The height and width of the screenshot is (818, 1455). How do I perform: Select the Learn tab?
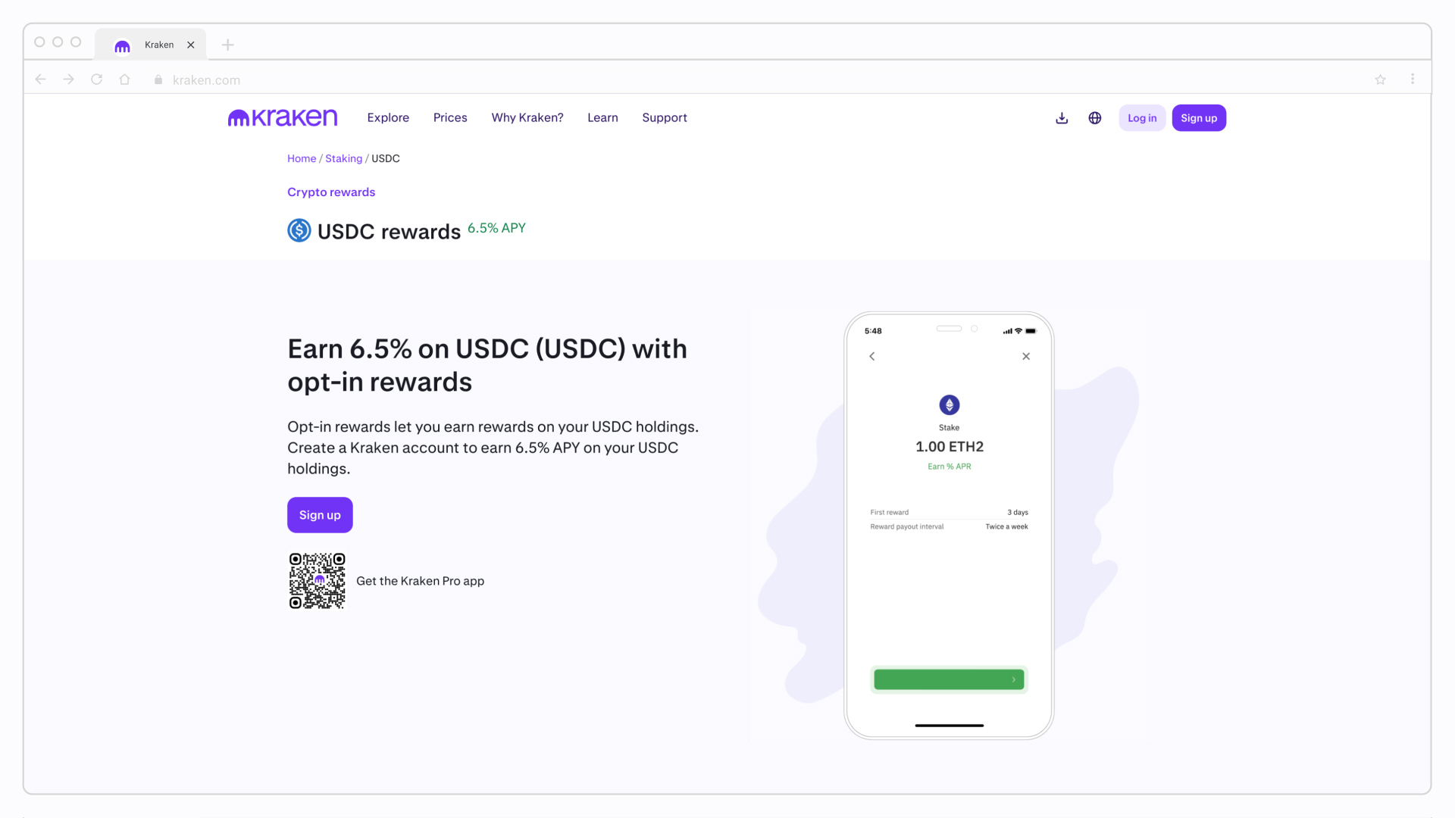click(602, 118)
